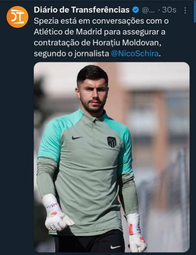Click the Atlético crest on the shirt
Viewport: 196px width, 255px height.
(x=111, y=142)
